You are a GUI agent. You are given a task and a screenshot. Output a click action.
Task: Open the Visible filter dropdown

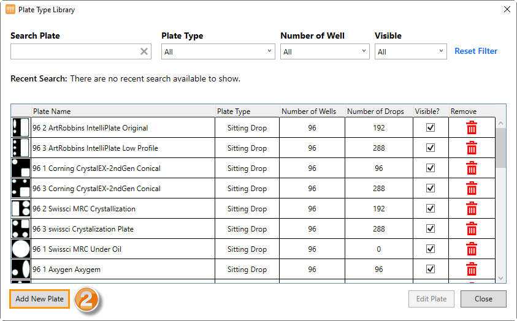(410, 51)
